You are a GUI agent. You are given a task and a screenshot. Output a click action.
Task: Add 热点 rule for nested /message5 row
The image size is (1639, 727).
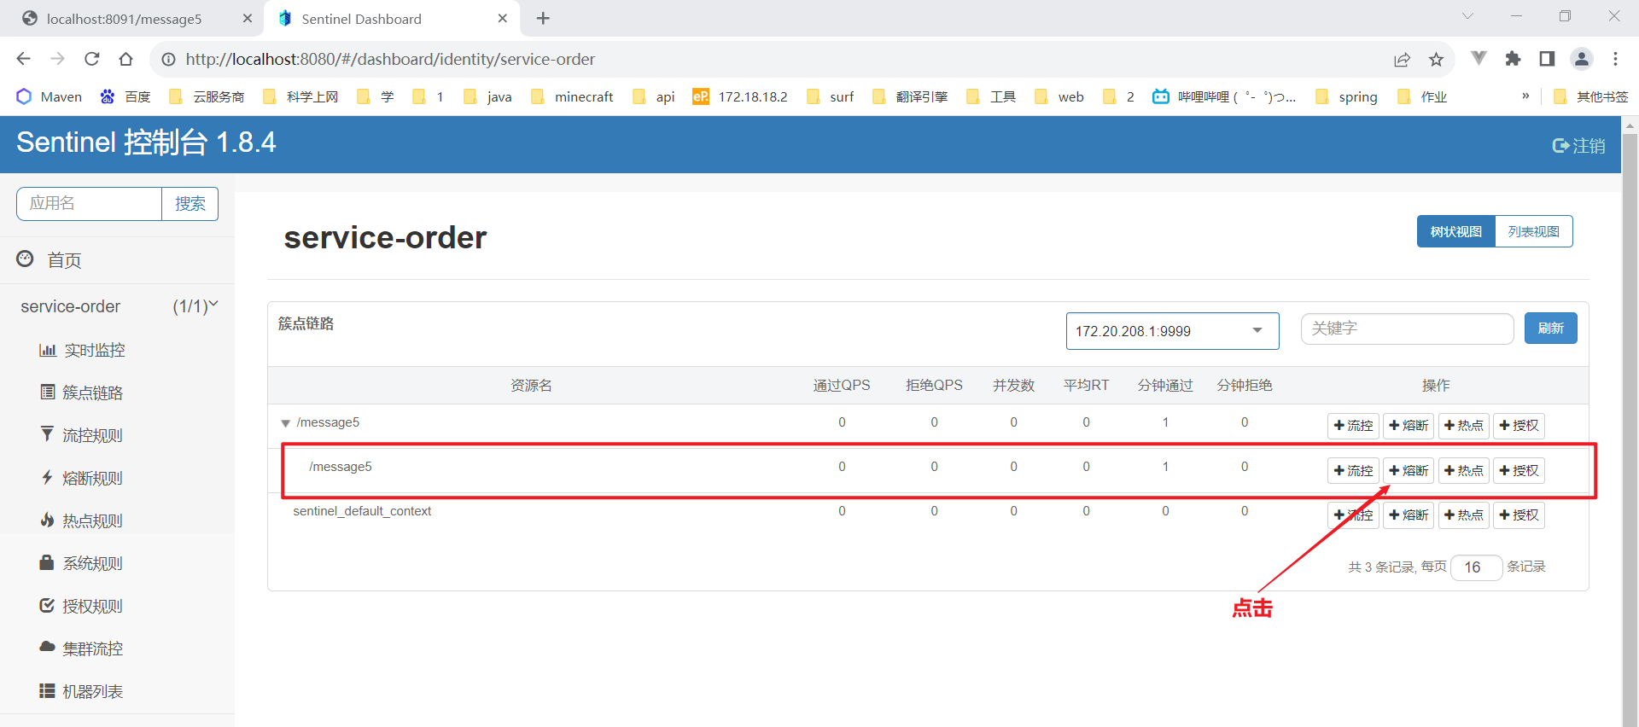pos(1464,470)
